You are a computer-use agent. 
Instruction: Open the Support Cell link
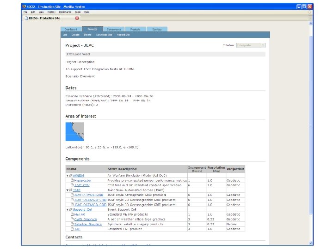[x=82, y=210]
